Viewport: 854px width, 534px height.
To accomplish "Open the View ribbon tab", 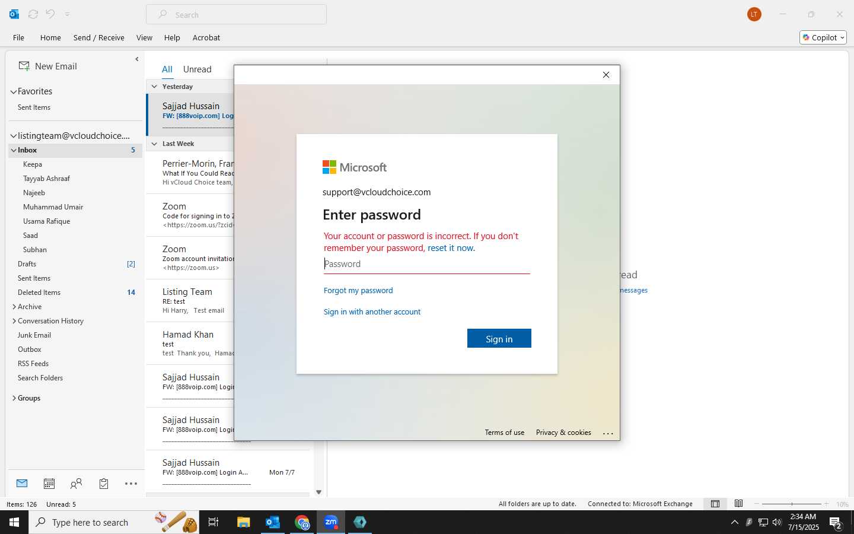I will tap(144, 37).
